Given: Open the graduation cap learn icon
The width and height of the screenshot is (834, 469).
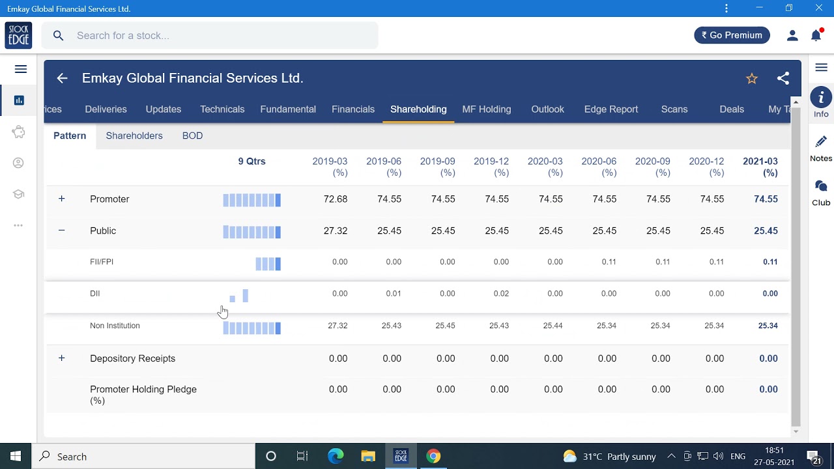Looking at the screenshot, I should [x=18, y=194].
